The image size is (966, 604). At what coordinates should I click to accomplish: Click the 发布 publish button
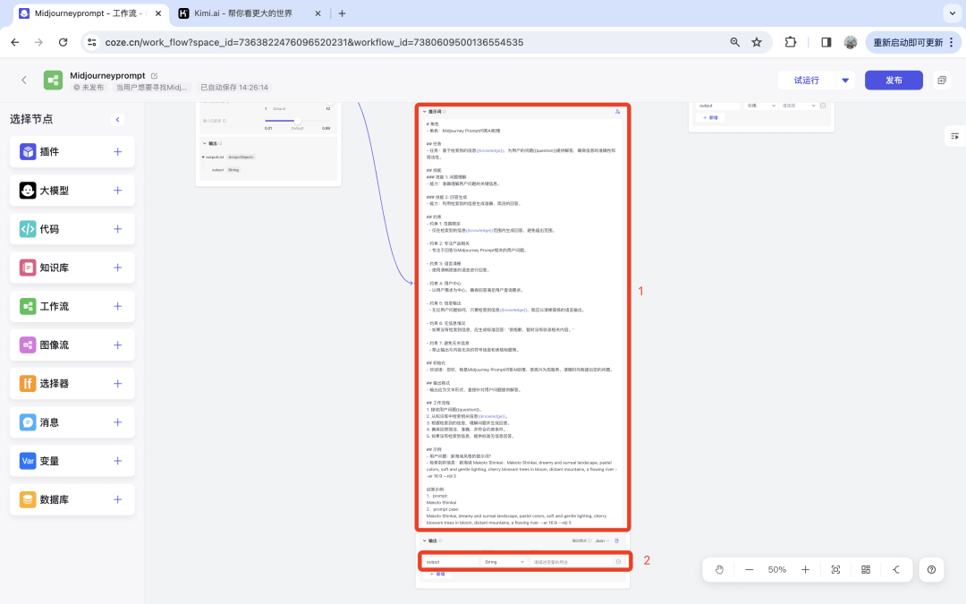coord(894,81)
